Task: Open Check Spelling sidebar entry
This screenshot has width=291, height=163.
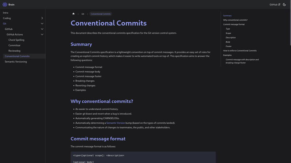Action: click(x=16, y=40)
